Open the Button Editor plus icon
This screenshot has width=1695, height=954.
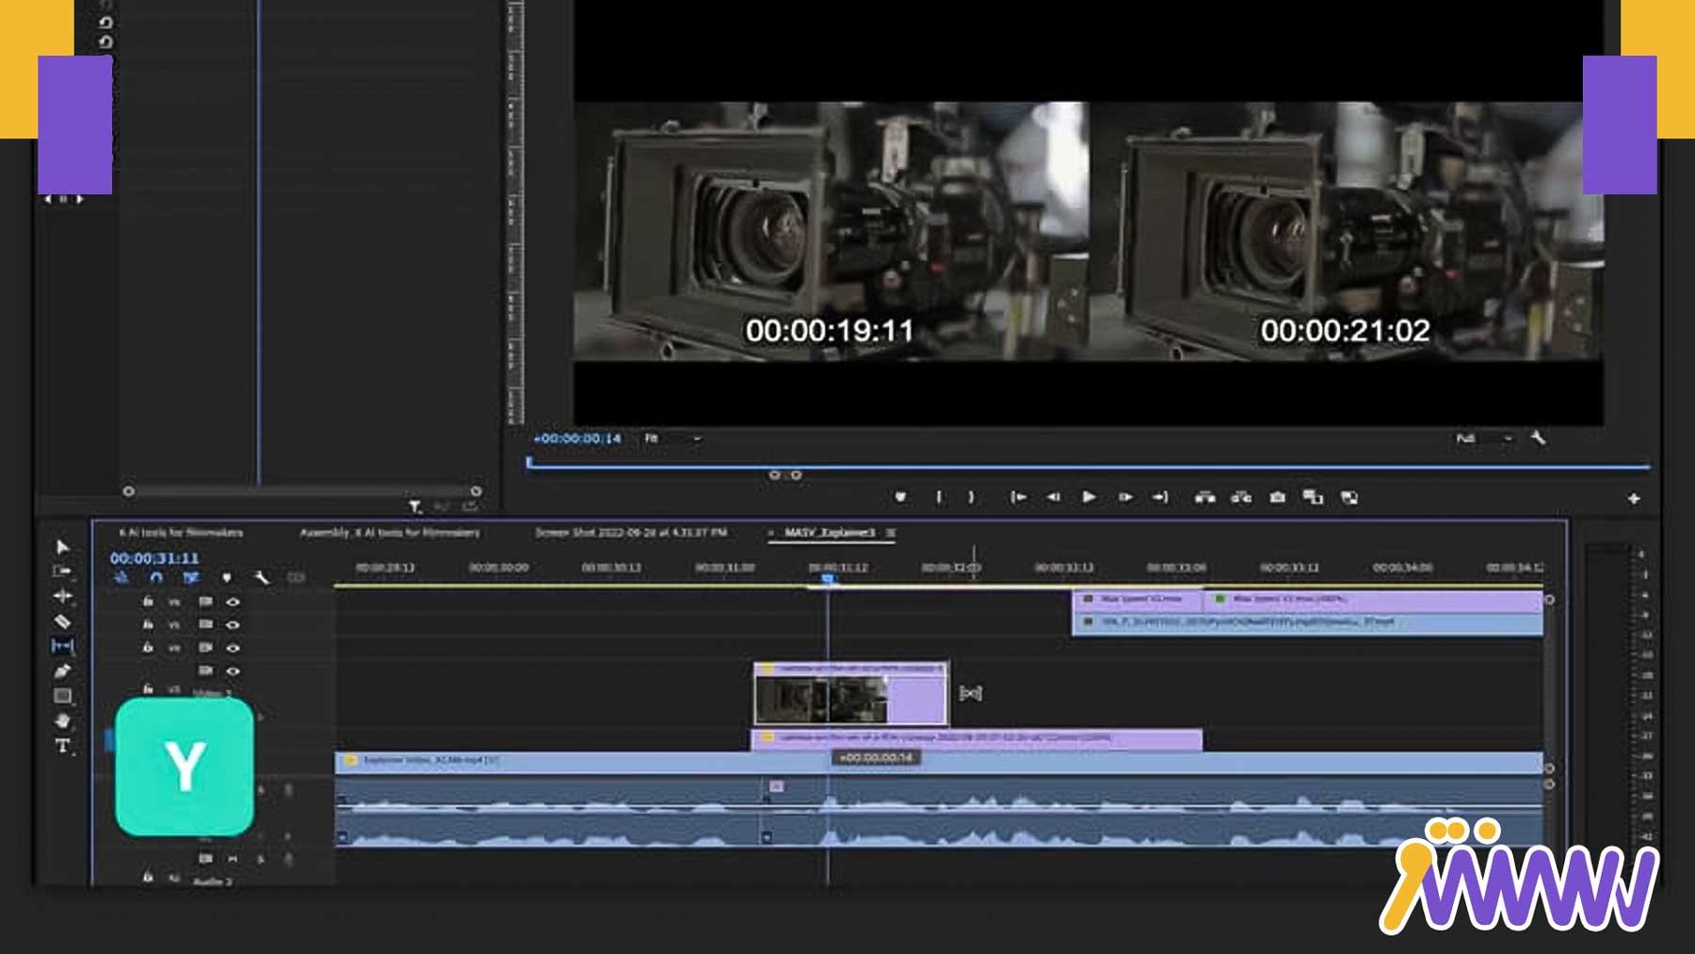click(1634, 498)
